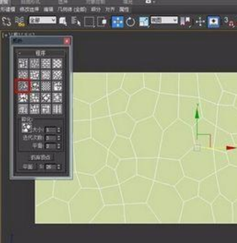
Task: Apply the second topology pattern in row one
Action: [34, 63]
